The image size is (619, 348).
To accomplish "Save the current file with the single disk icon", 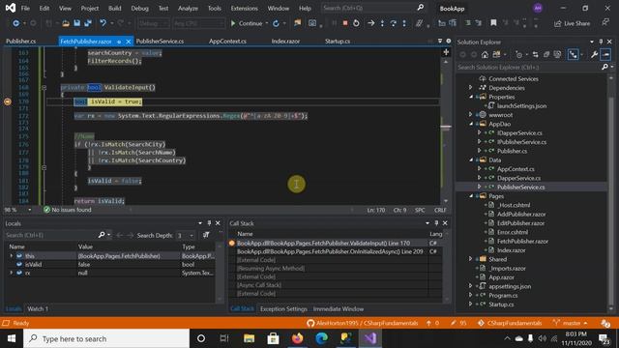I will click(x=77, y=23).
